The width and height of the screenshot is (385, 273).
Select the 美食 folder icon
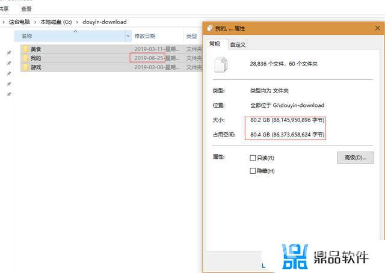coord(25,49)
